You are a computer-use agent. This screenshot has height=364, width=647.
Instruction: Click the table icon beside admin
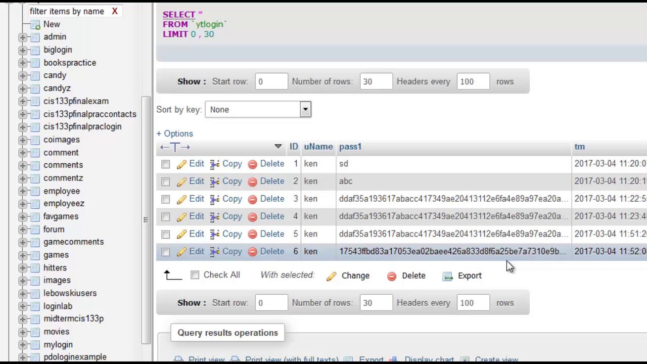[x=35, y=37]
